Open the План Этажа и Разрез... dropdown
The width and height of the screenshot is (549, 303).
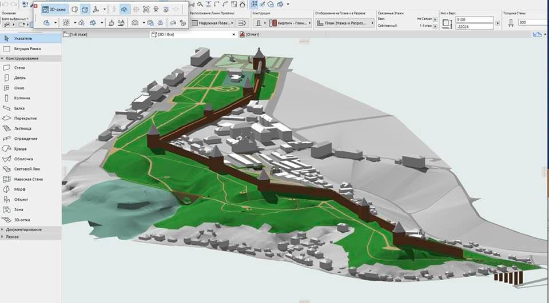click(x=345, y=23)
